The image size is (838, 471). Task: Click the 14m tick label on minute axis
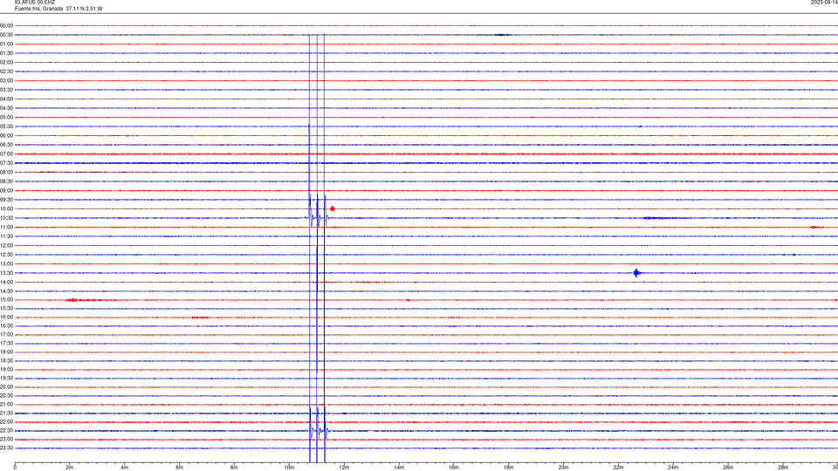coord(399,468)
